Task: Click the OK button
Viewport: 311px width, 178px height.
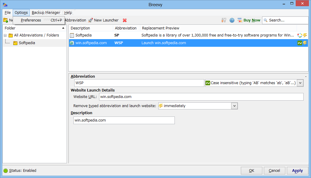Action: pyautogui.click(x=251, y=171)
